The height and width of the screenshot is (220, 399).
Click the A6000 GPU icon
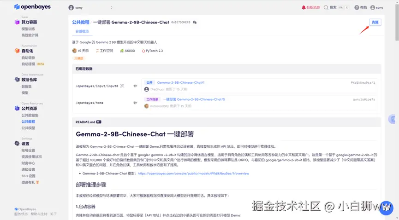(x=122, y=51)
